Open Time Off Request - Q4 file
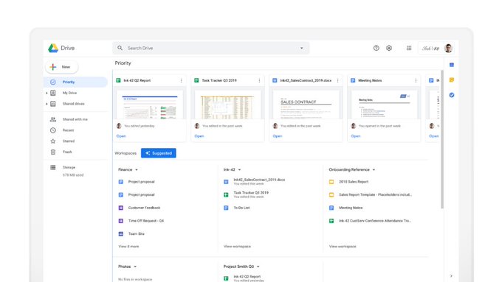This screenshot has width=502, height=282. (x=146, y=221)
